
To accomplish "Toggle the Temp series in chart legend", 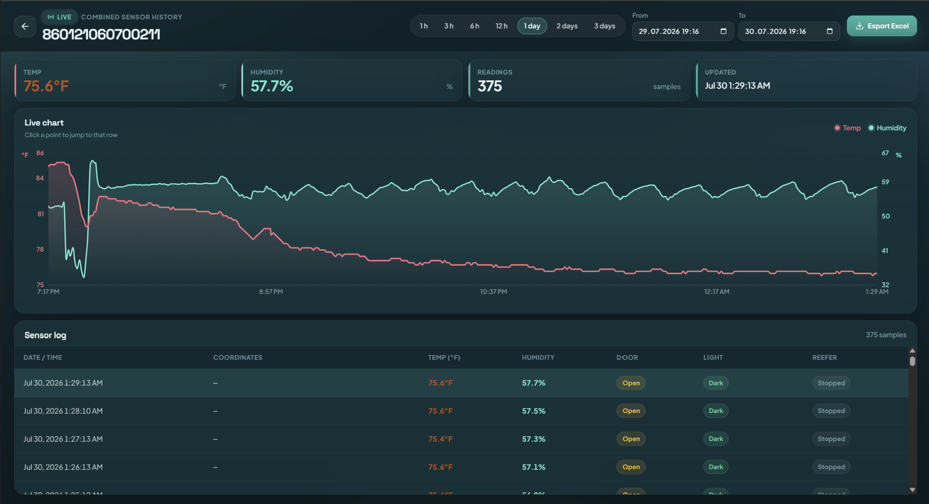I will point(847,128).
